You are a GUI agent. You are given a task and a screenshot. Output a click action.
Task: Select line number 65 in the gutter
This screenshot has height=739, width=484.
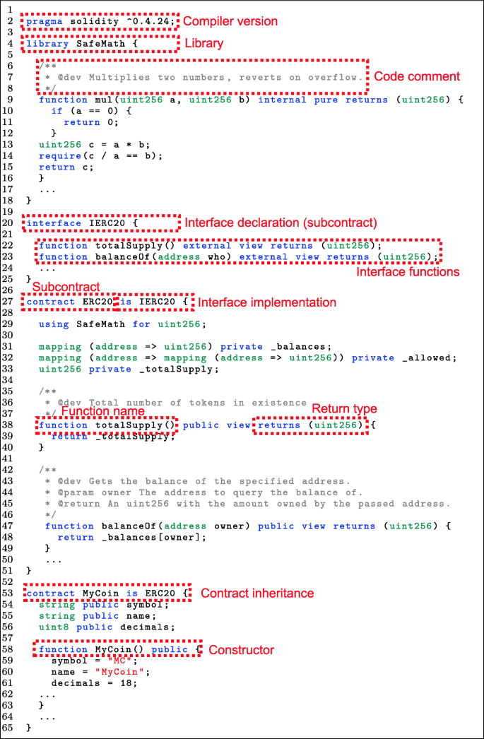(x=8, y=728)
